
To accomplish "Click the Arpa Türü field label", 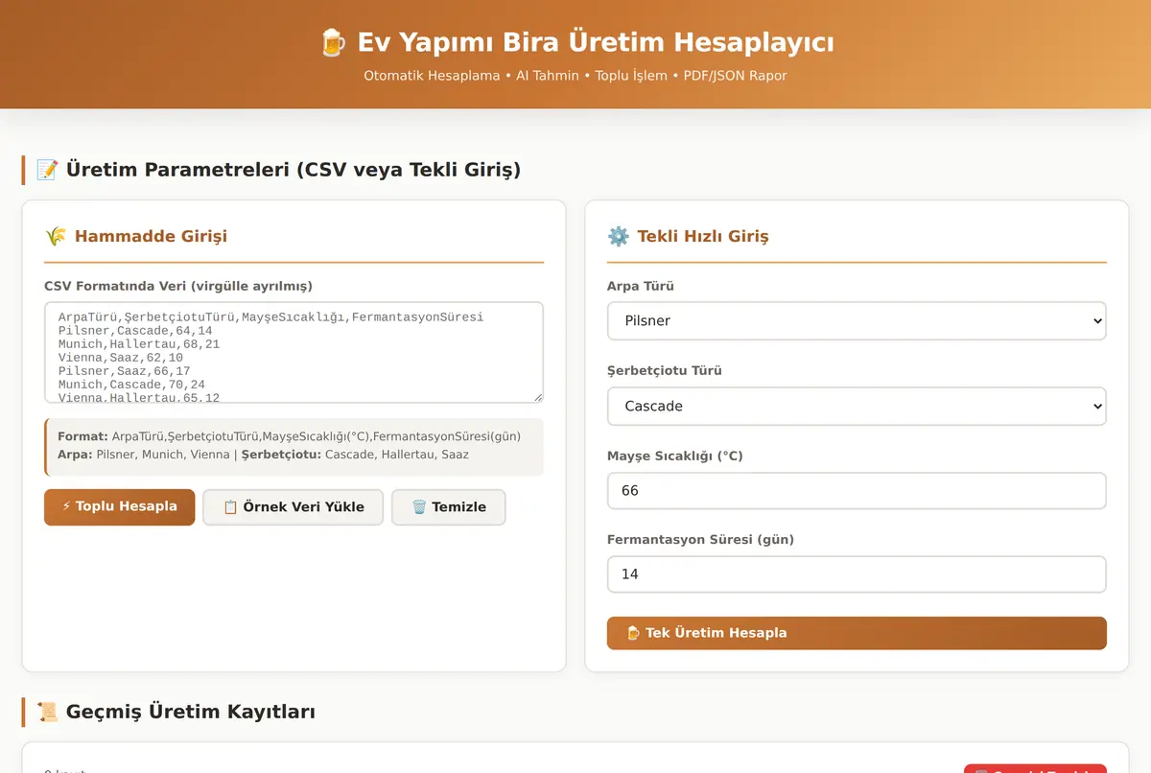I will pos(641,286).
